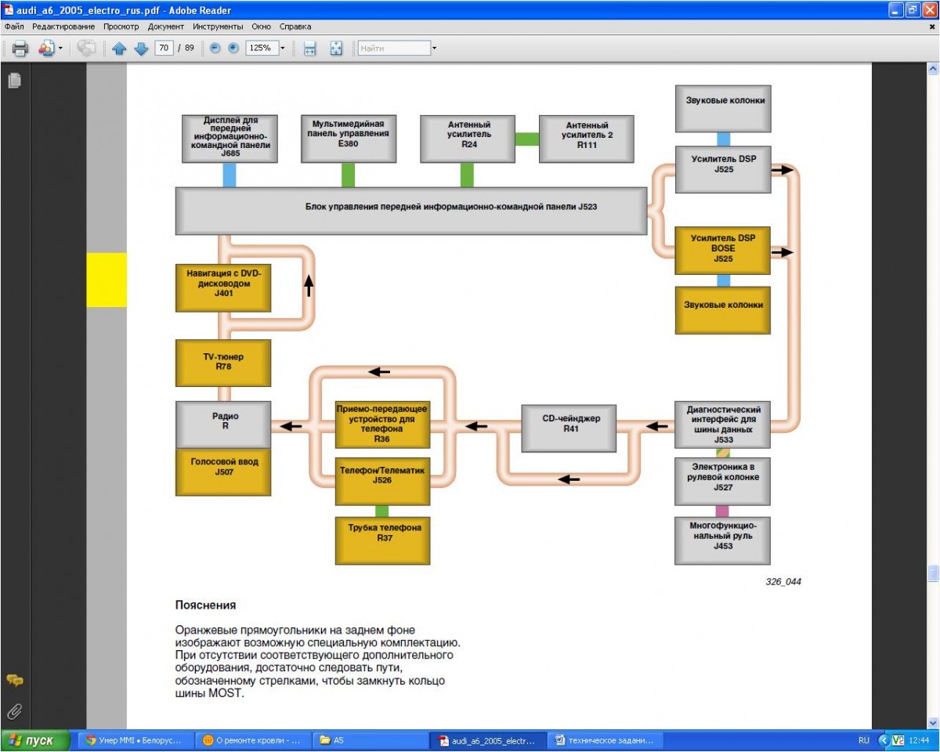This screenshot has height=752, width=940.
Task: Click the пуск Start button
Action: (31, 740)
